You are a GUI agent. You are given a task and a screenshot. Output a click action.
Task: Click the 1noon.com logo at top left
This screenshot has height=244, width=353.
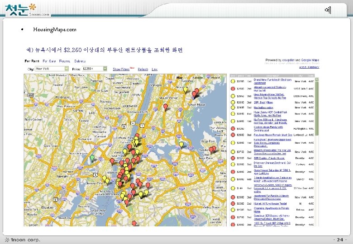pyautogui.click(x=27, y=10)
